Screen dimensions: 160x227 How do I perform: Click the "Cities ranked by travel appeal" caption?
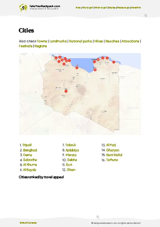41,177
